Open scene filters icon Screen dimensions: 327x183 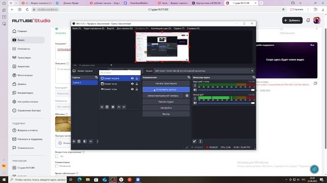[x=85, y=141]
